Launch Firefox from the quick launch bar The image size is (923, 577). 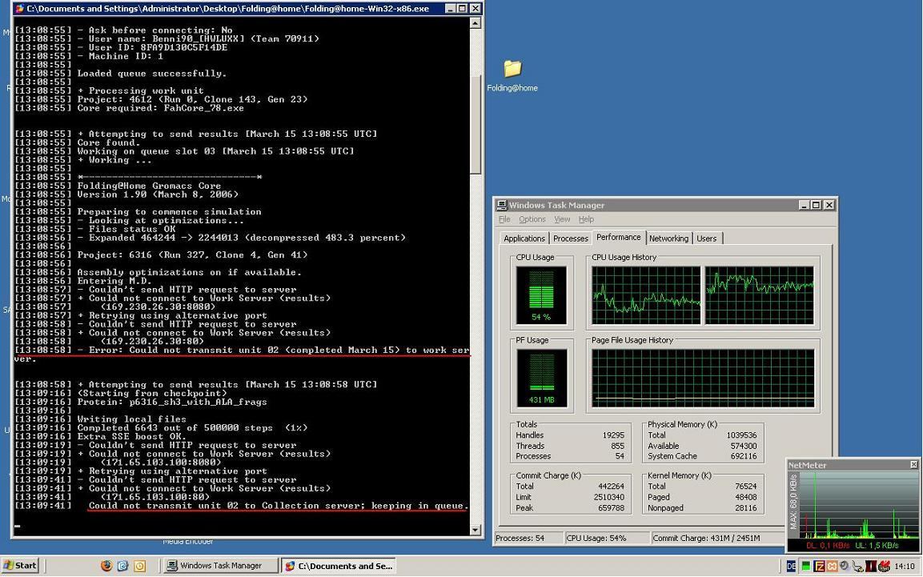click(106, 566)
